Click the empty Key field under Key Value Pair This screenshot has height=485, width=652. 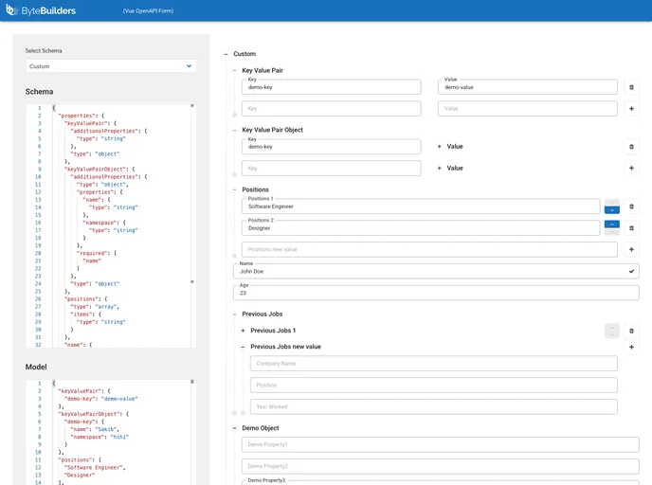click(x=331, y=109)
